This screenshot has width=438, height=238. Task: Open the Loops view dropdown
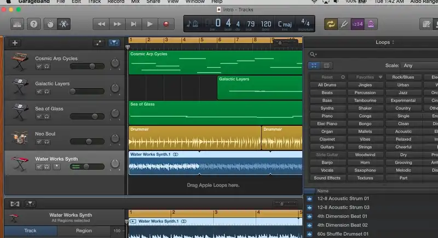coord(385,42)
